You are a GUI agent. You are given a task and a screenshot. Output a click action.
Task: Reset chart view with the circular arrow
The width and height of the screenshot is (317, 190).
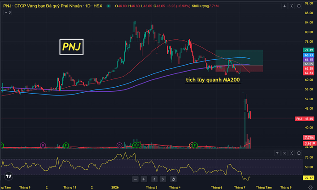pyautogui.click(x=173, y=179)
